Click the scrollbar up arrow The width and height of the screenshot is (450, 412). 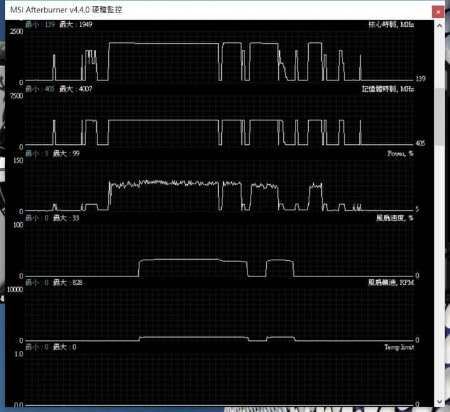[439, 26]
